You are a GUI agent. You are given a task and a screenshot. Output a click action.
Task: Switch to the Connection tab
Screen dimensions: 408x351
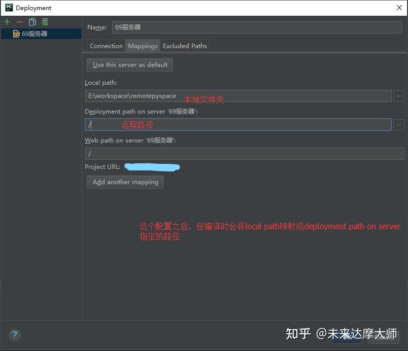pyautogui.click(x=106, y=46)
